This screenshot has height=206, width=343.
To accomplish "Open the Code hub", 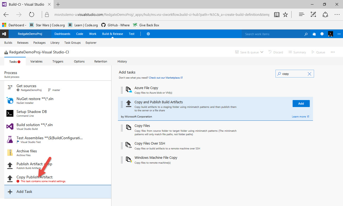I will (80, 34).
